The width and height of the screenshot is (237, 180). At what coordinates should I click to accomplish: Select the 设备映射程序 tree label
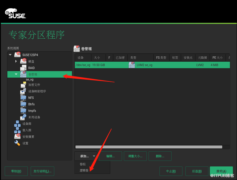[x=37, y=91]
